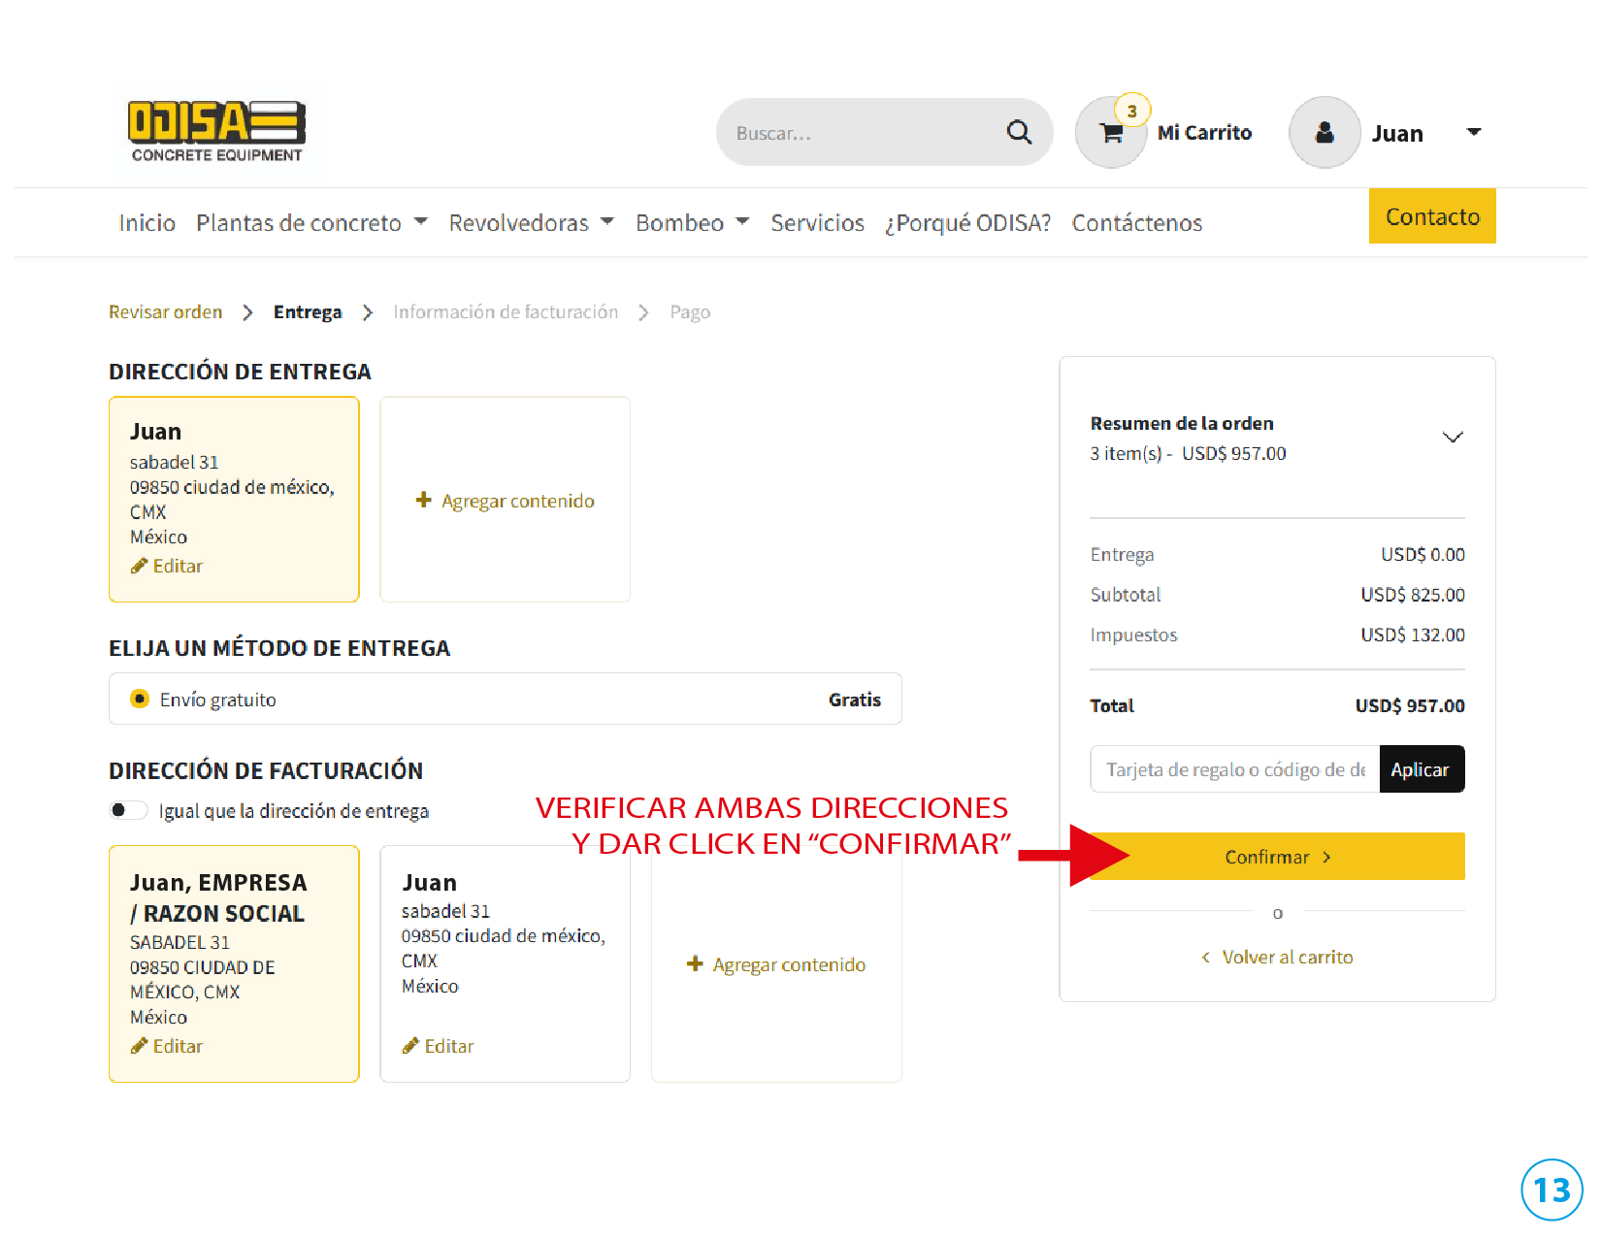This screenshot has width=1602, height=1238.
Task: Toggle Igual que la dirección de entrega switch
Action: [x=127, y=810]
